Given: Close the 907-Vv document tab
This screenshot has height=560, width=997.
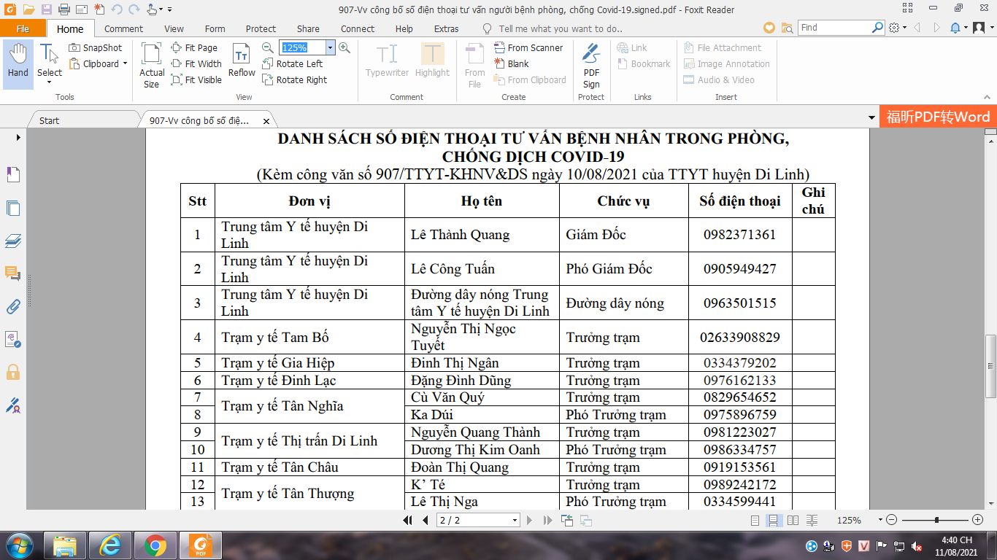Looking at the screenshot, I should pyautogui.click(x=266, y=121).
